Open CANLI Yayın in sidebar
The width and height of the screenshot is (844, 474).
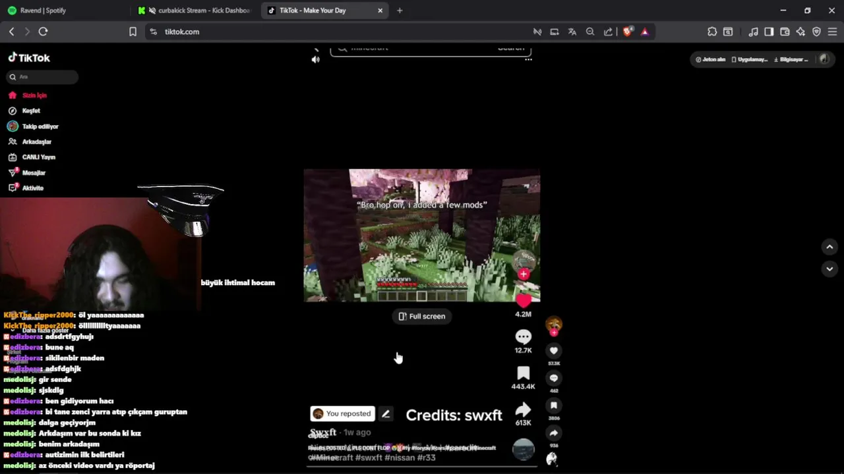pos(32,157)
